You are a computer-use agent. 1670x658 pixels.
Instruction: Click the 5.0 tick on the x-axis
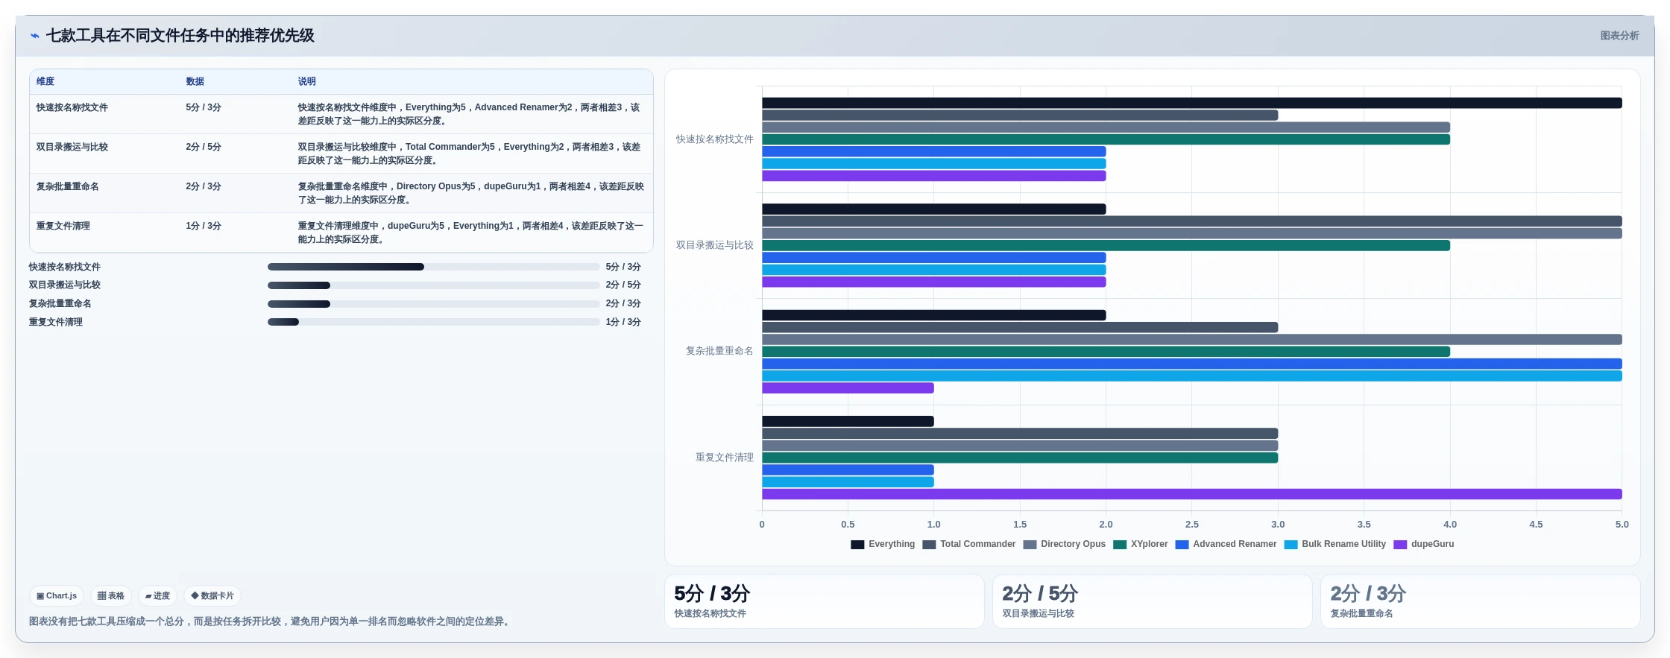(1622, 525)
